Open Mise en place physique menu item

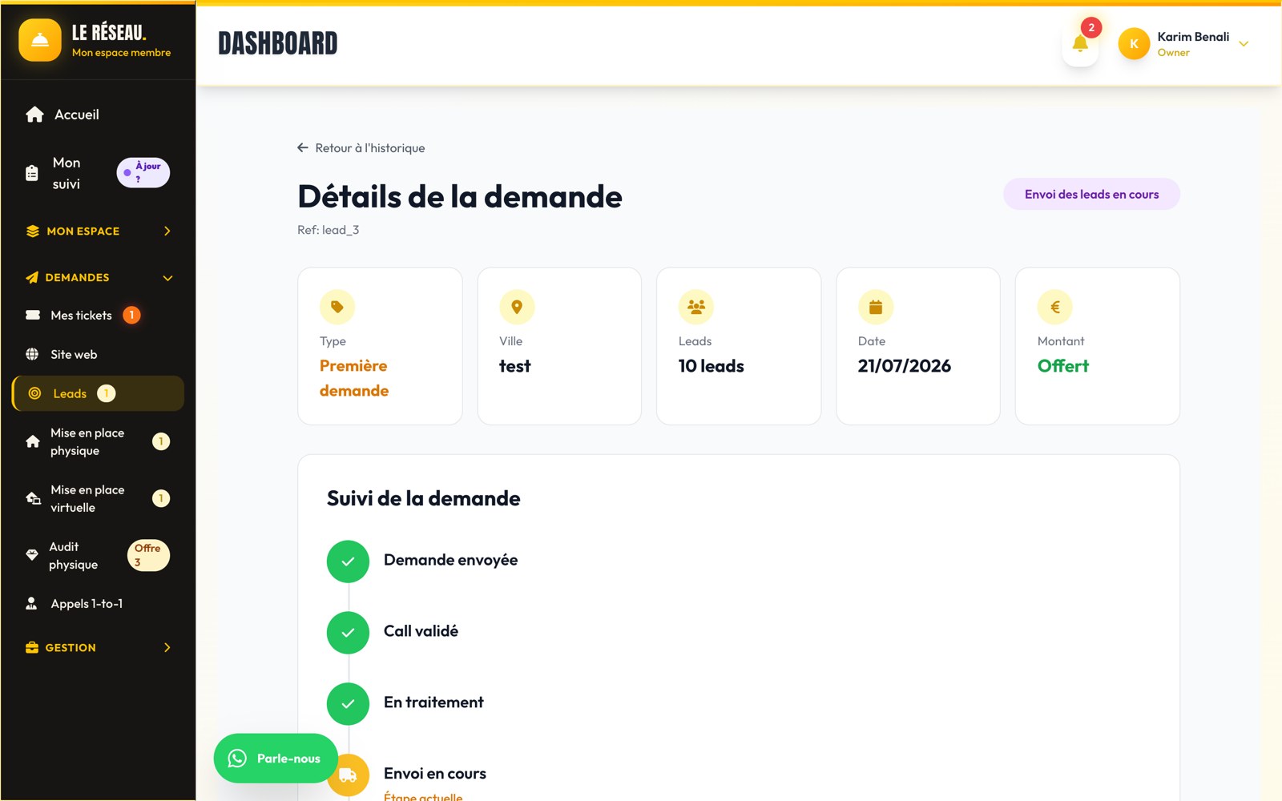click(x=98, y=441)
